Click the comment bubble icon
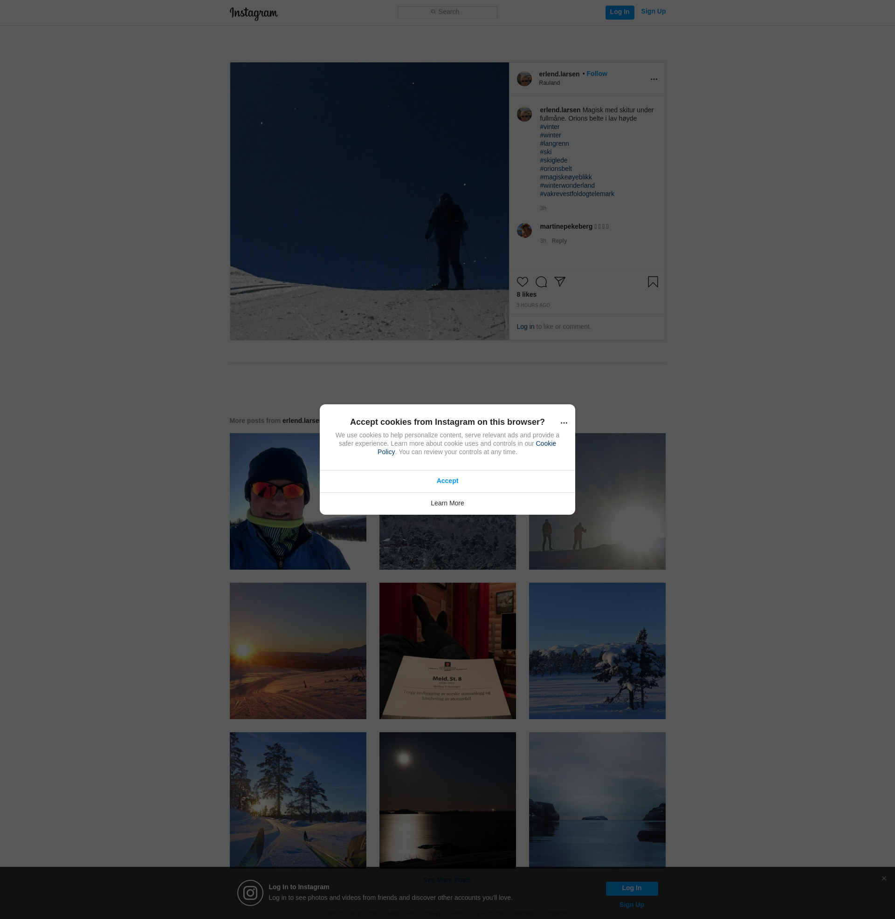The image size is (895, 919). click(x=541, y=282)
